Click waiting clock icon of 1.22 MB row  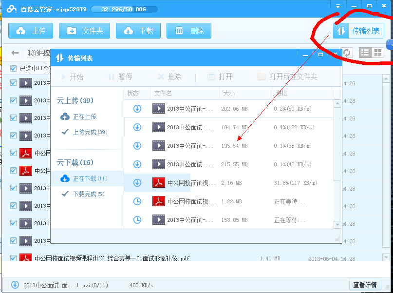tap(137, 201)
